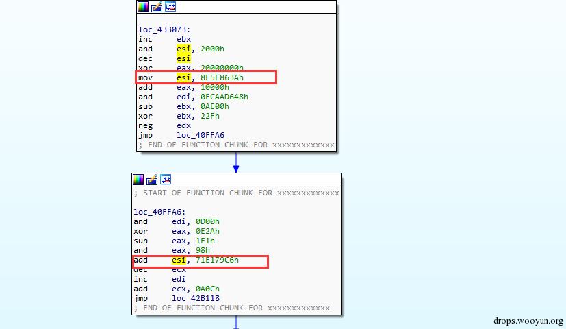The image size is (566, 329).
Task: Select the loc_40FFA6 label
Action: click(159, 212)
